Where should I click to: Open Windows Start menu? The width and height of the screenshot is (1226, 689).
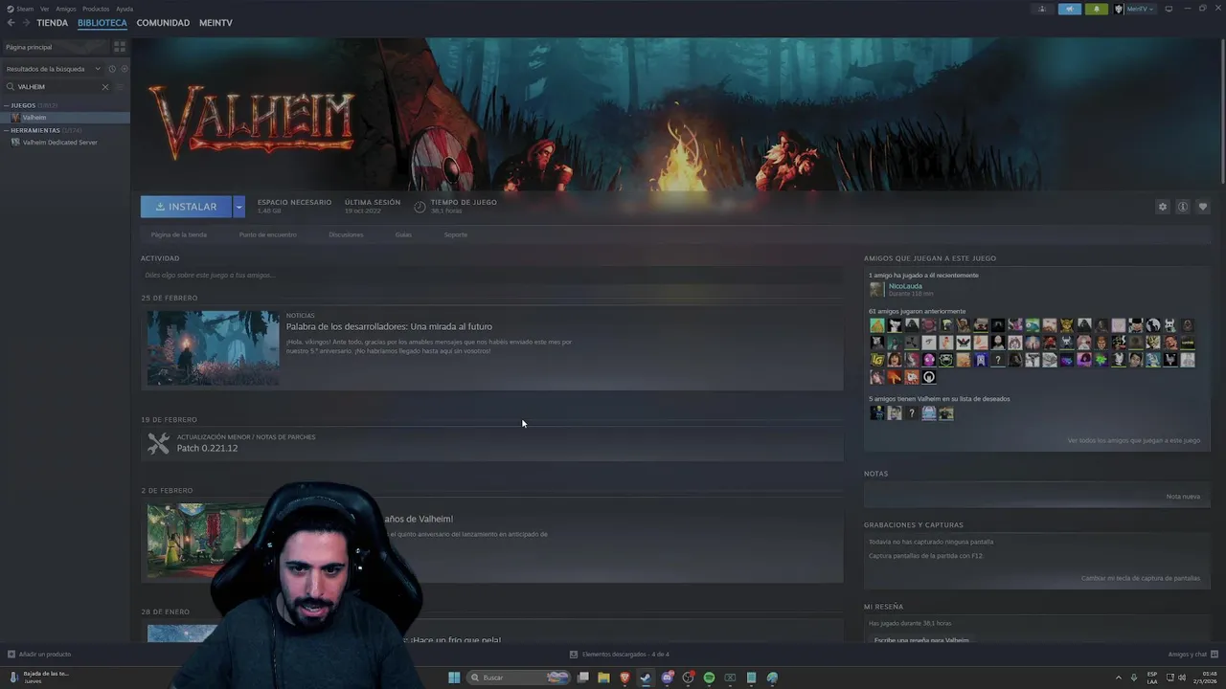click(x=454, y=678)
